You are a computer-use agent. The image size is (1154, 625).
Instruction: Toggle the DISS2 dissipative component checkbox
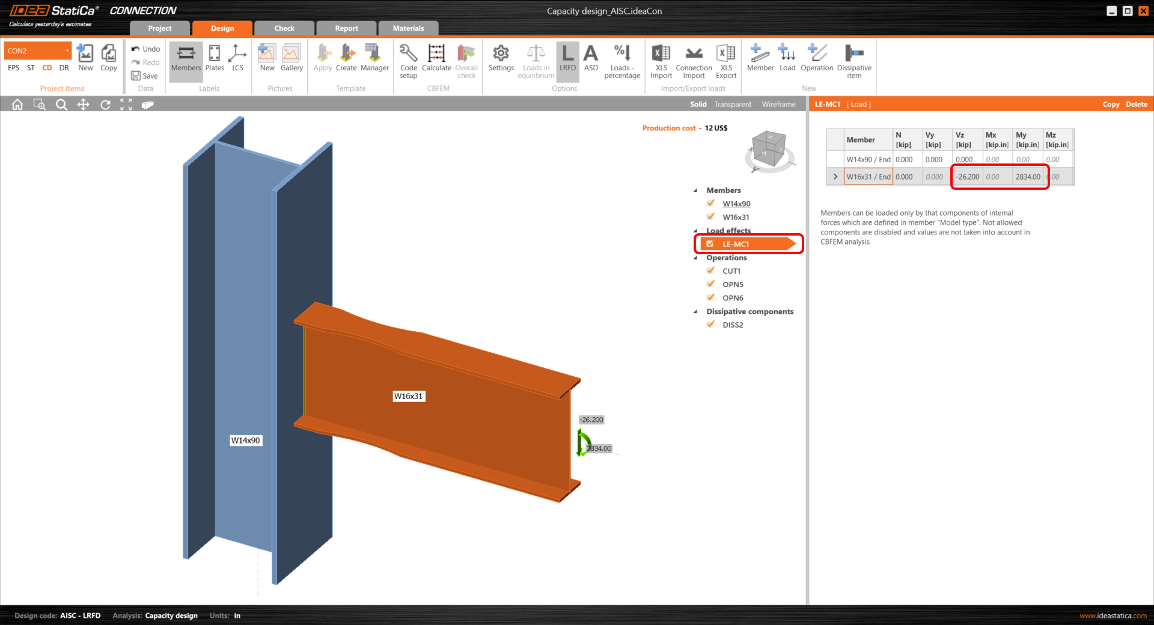[711, 325]
